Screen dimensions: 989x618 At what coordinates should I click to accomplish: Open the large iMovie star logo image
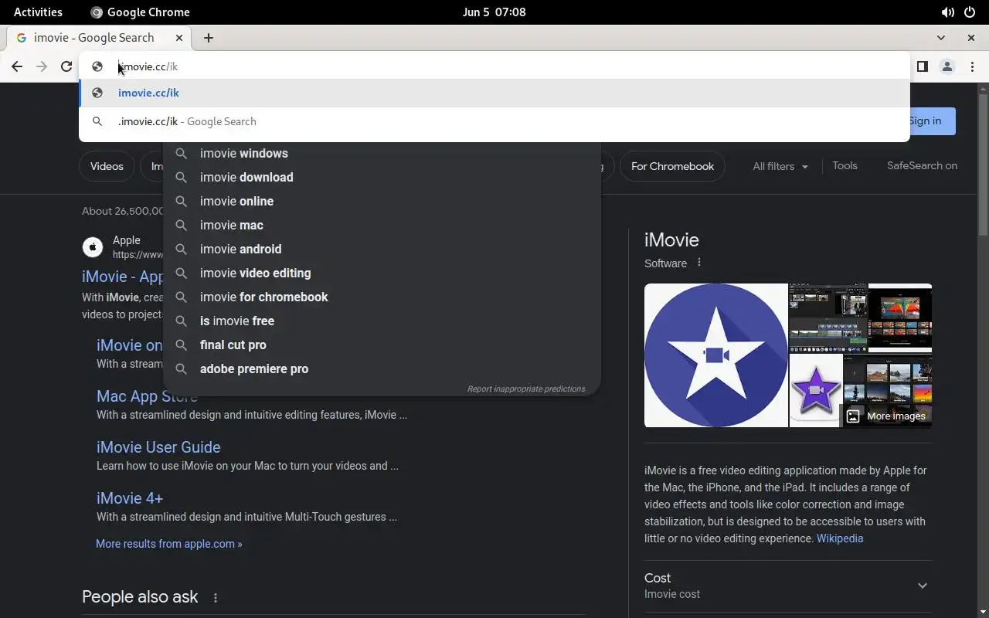point(716,355)
